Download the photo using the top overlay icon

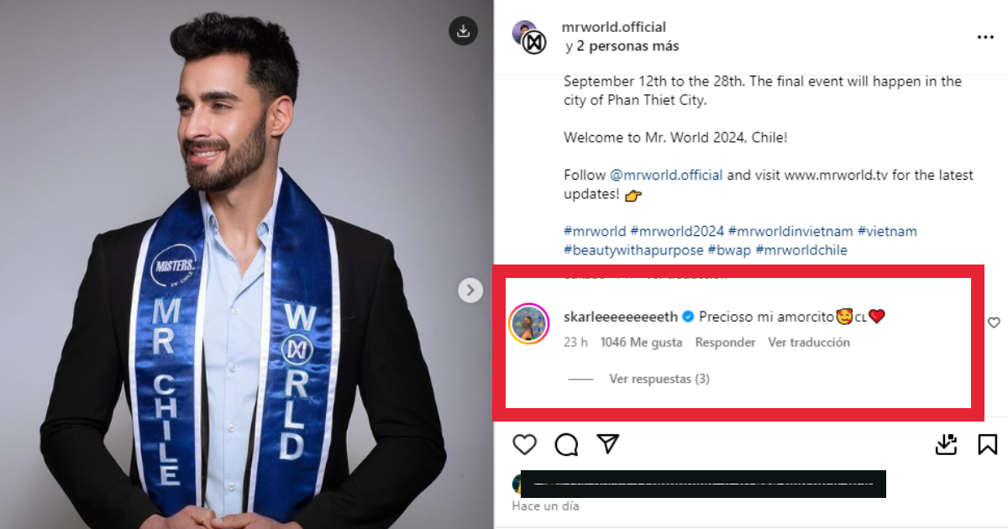(x=463, y=31)
